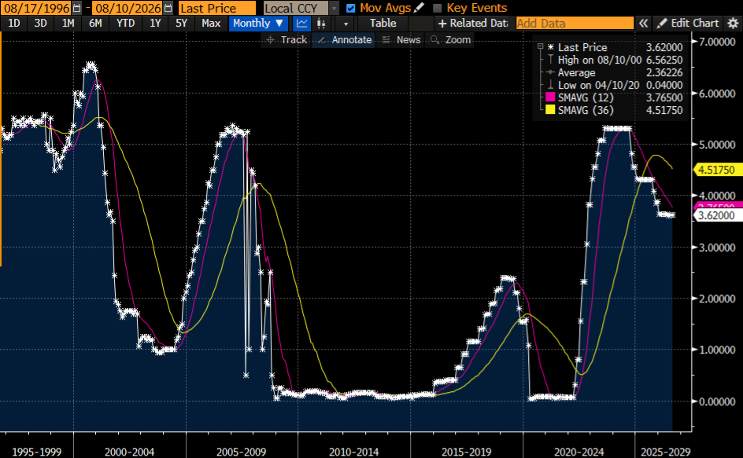Select the 5Y range tab
The width and height of the screenshot is (743, 458).
click(181, 24)
